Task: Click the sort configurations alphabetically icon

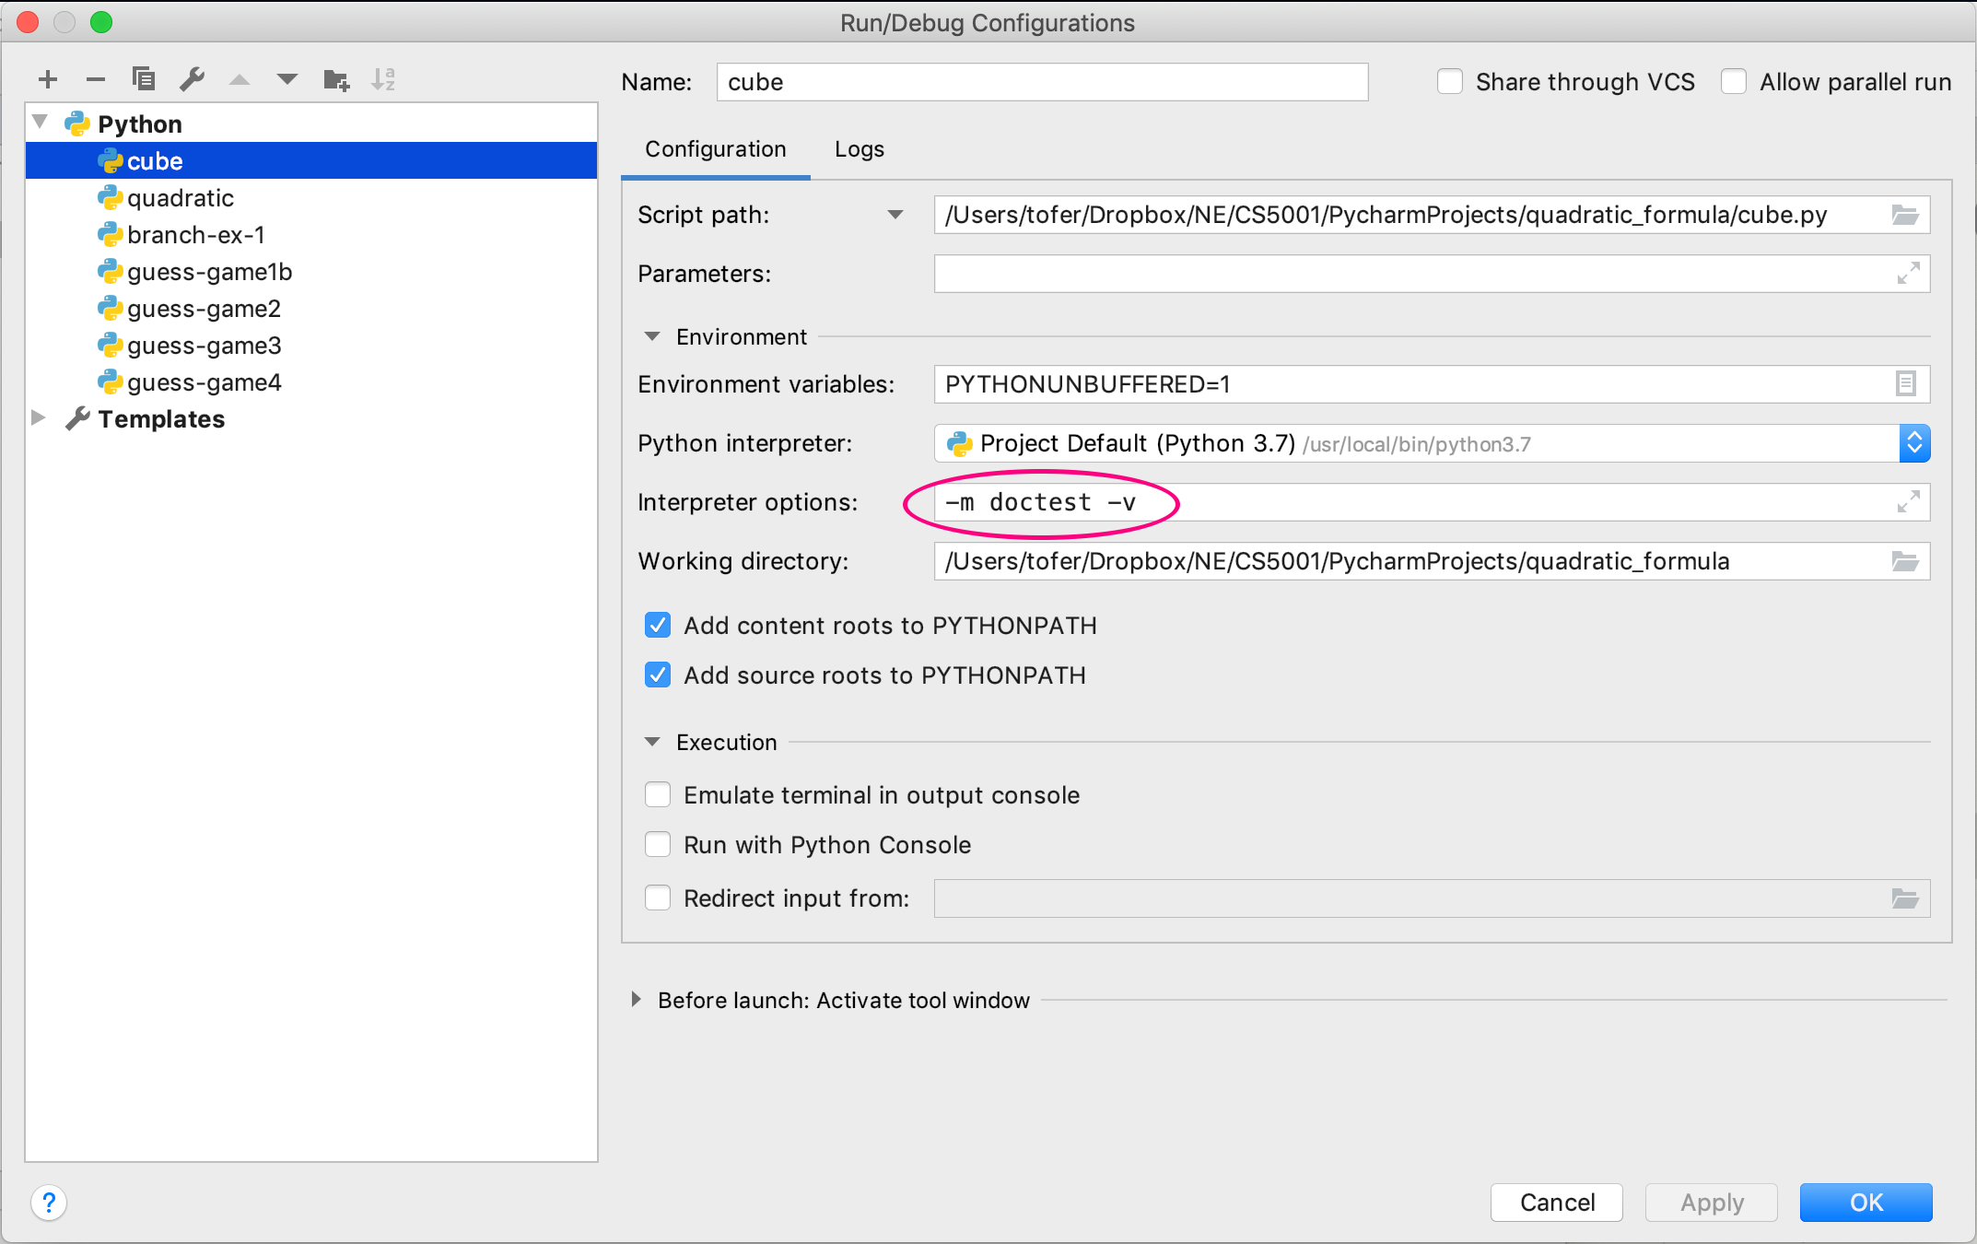Action: [x=383, y=79]
